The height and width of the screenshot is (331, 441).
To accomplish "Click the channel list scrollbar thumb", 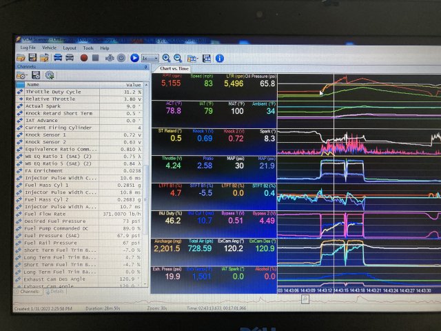I will coord(145,200).
